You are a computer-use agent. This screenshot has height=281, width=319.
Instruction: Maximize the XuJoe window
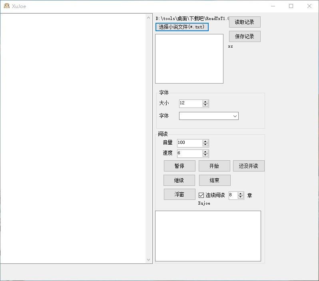tap(291, 6)
